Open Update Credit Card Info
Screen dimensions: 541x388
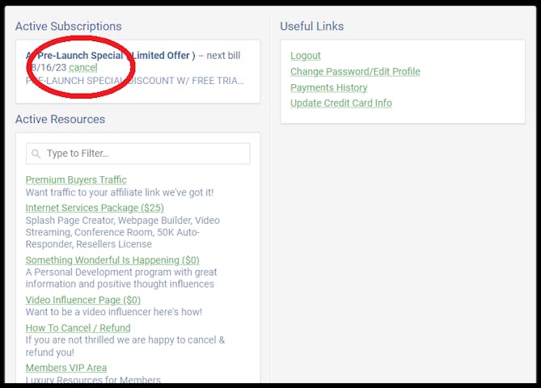(340, 103)
